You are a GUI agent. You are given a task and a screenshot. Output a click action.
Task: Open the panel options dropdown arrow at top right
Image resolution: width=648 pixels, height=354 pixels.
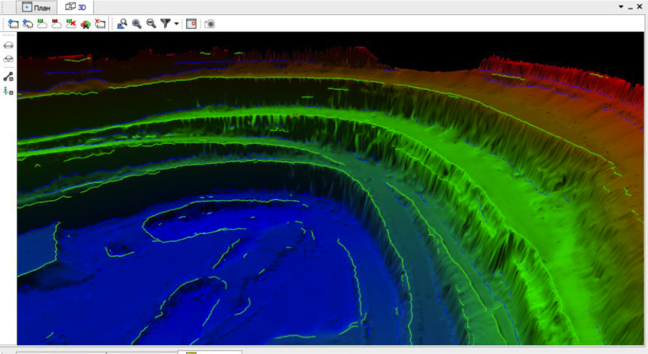click(x=621, y=6)
